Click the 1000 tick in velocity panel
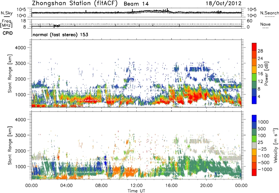Image resolution: width=279 pixels, height=193 pixels. (21, 167)
